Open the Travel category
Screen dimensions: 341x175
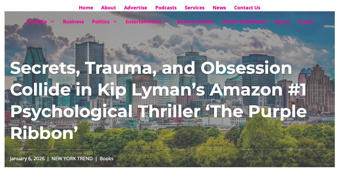(305, 22)
